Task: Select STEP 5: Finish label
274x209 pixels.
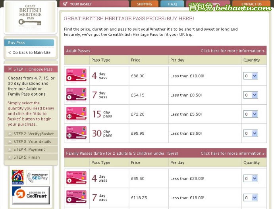Action: [27, 157]
